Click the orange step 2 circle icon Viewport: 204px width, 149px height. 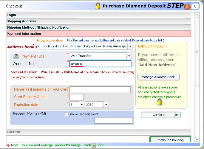pyautogui.click(x=187, y=7)
